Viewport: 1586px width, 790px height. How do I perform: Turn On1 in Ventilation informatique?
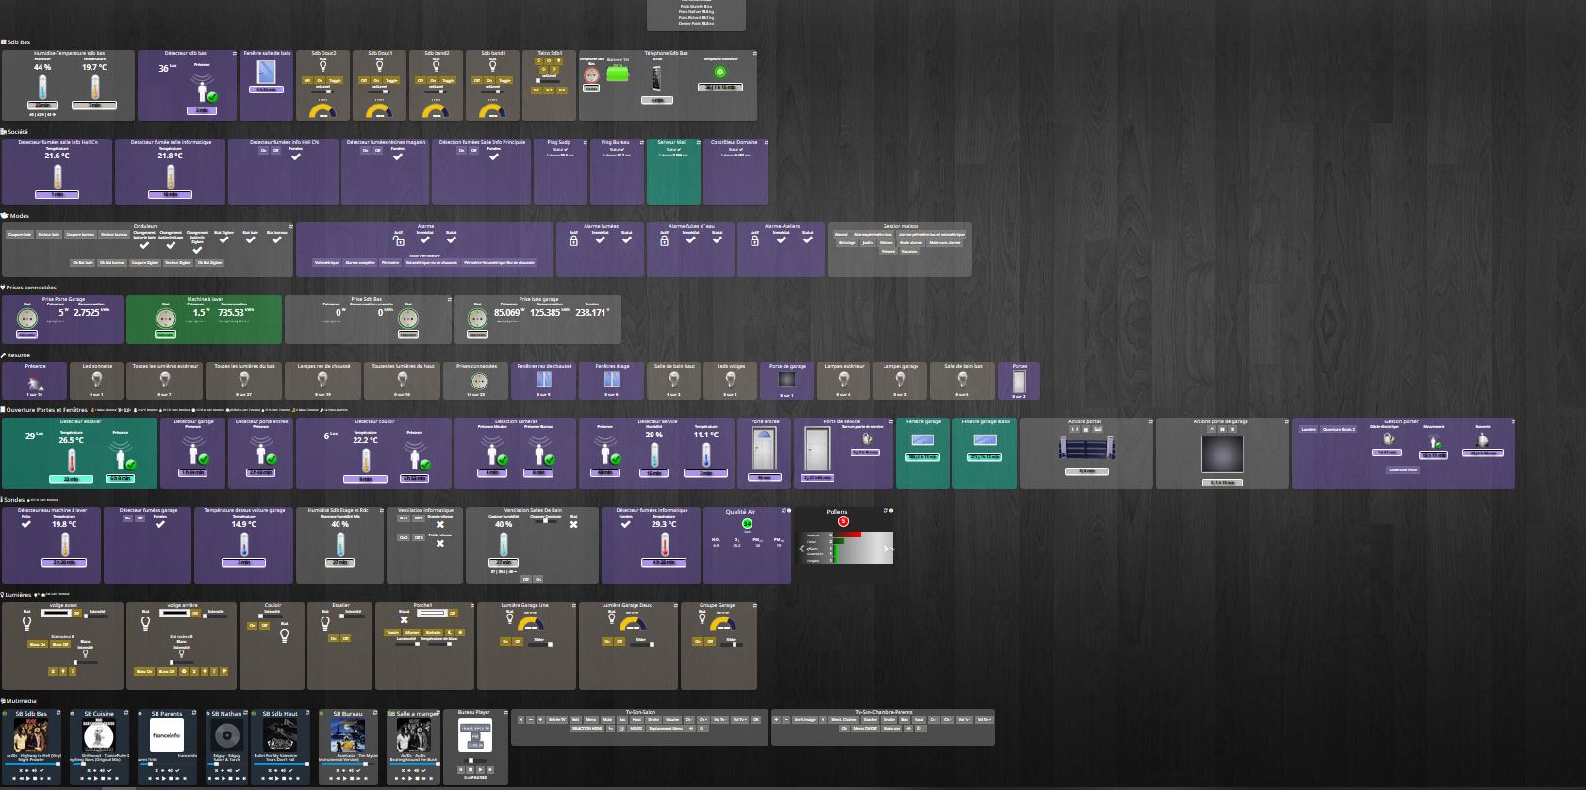click(x=403, y=518)
